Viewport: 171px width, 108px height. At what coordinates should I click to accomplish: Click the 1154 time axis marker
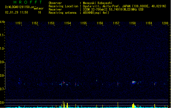pos(67,23)
